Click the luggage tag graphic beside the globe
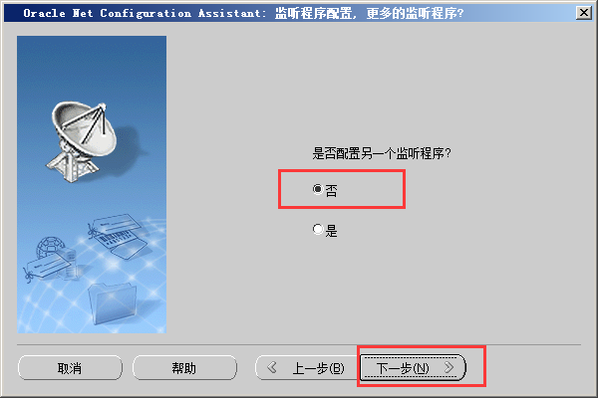This screenshot has width=598, height=398. pos(48,268)
